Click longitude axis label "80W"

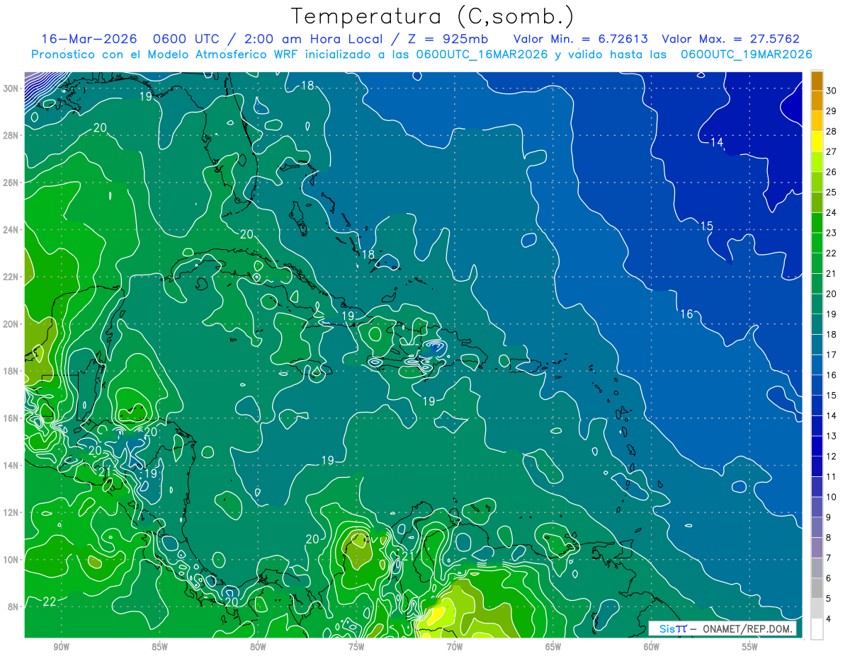pos(259,647)
